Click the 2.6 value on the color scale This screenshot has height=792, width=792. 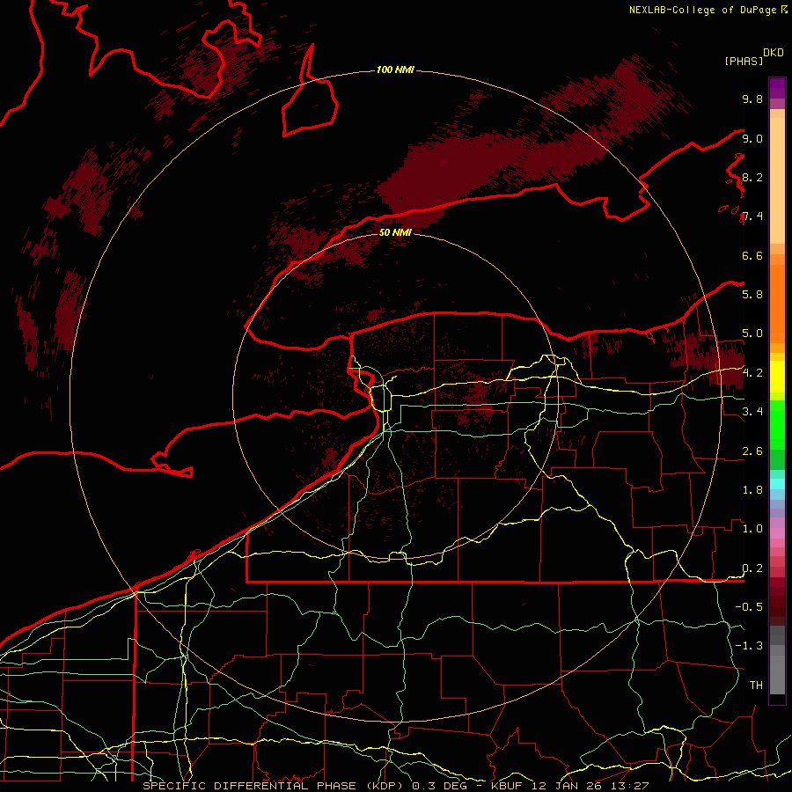pyautogui.click(x=752, y=451)
